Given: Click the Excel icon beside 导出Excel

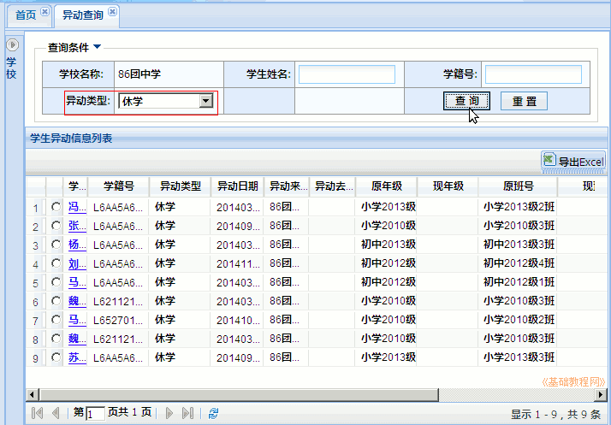Looking at the screenshot, I should [549, 160].
